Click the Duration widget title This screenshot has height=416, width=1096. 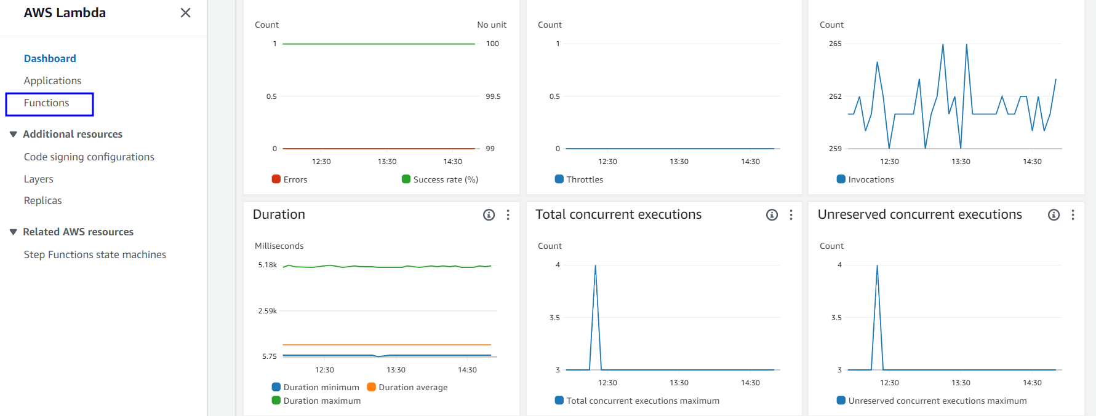tap(279, 214)
